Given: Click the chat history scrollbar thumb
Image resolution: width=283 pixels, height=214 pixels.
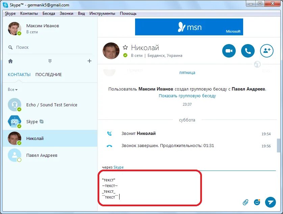Looking at the screenshot, I should pos(279,145).
